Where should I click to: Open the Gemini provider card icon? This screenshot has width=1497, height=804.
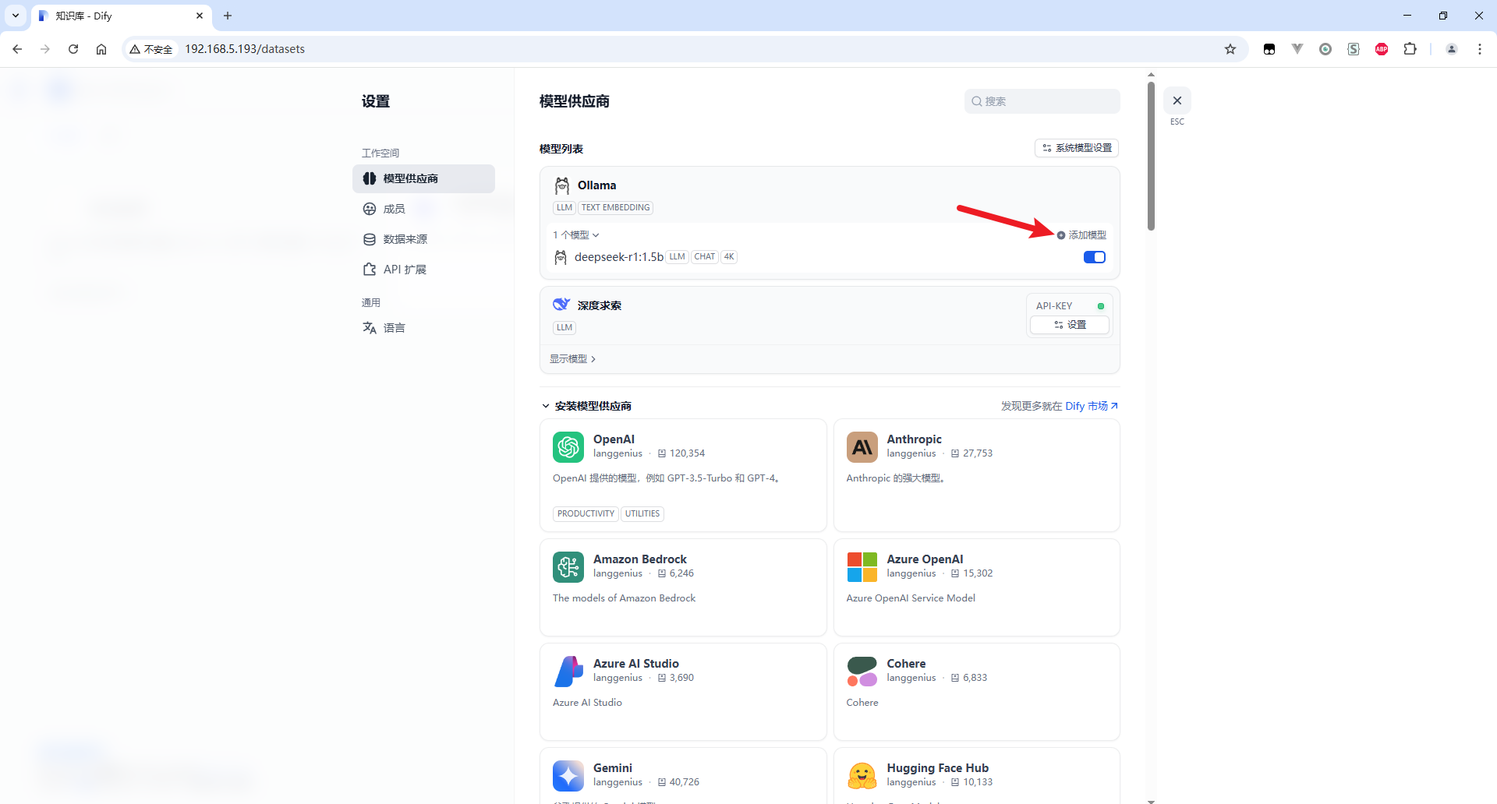(568, 776)
